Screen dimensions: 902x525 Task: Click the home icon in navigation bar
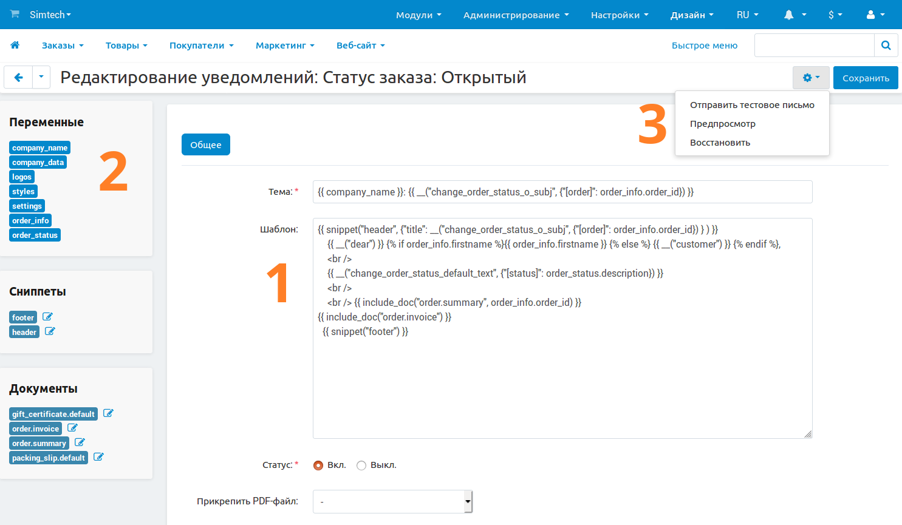(15, 45)
